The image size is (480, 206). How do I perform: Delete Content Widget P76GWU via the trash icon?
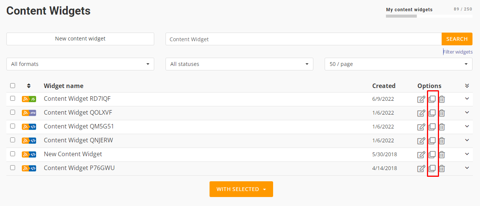(442, 169)
